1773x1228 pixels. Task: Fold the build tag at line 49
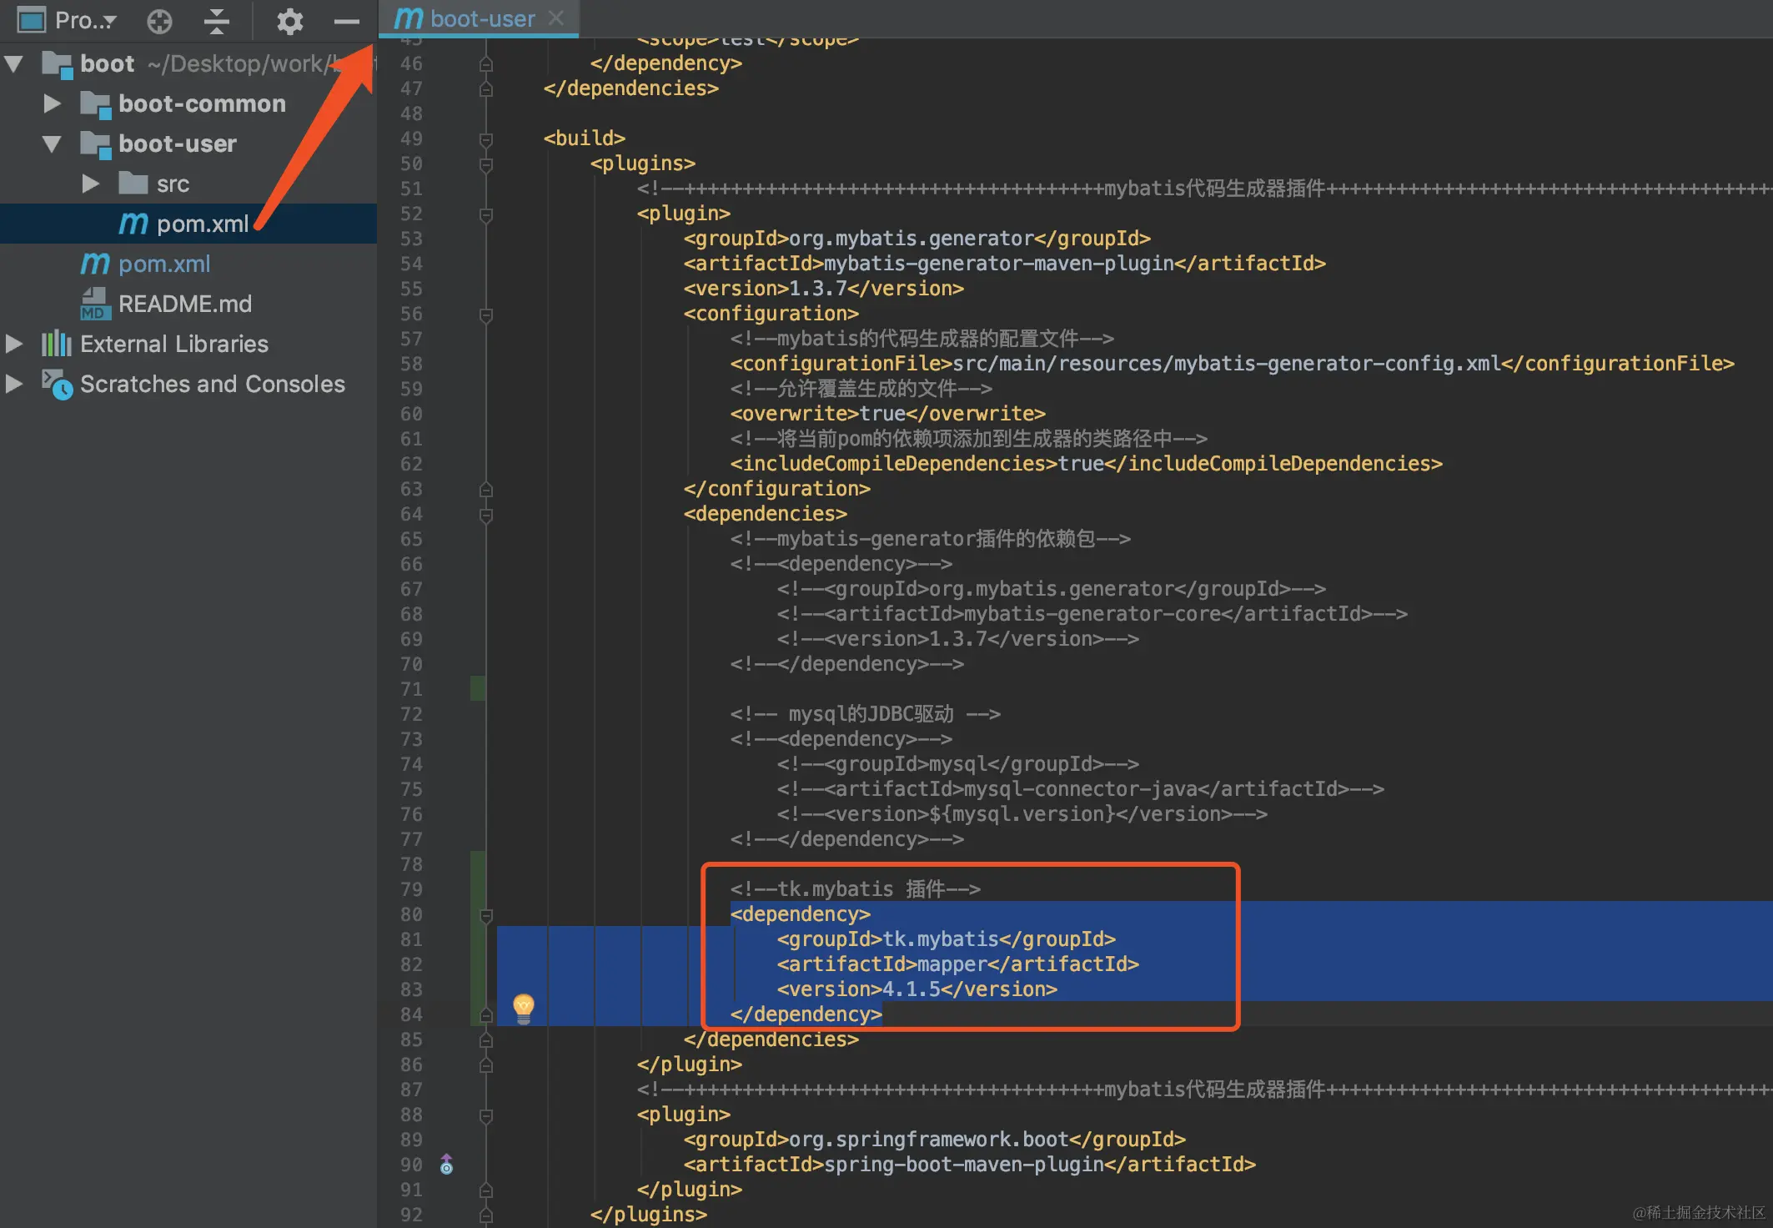coord(486,139)
